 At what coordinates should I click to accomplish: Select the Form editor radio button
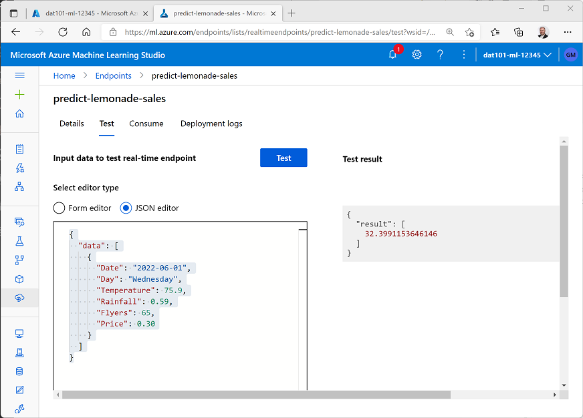59,208
